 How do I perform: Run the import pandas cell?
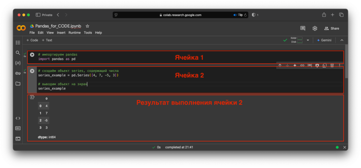pos(32,55)
